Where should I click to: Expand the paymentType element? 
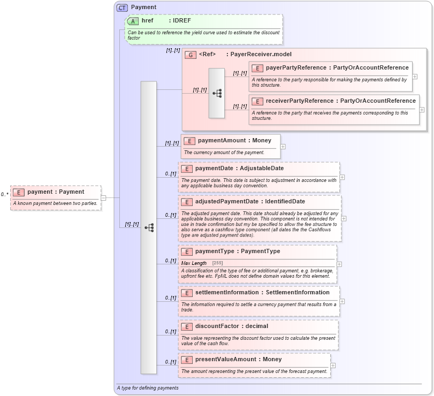click(x=339, y=264)
